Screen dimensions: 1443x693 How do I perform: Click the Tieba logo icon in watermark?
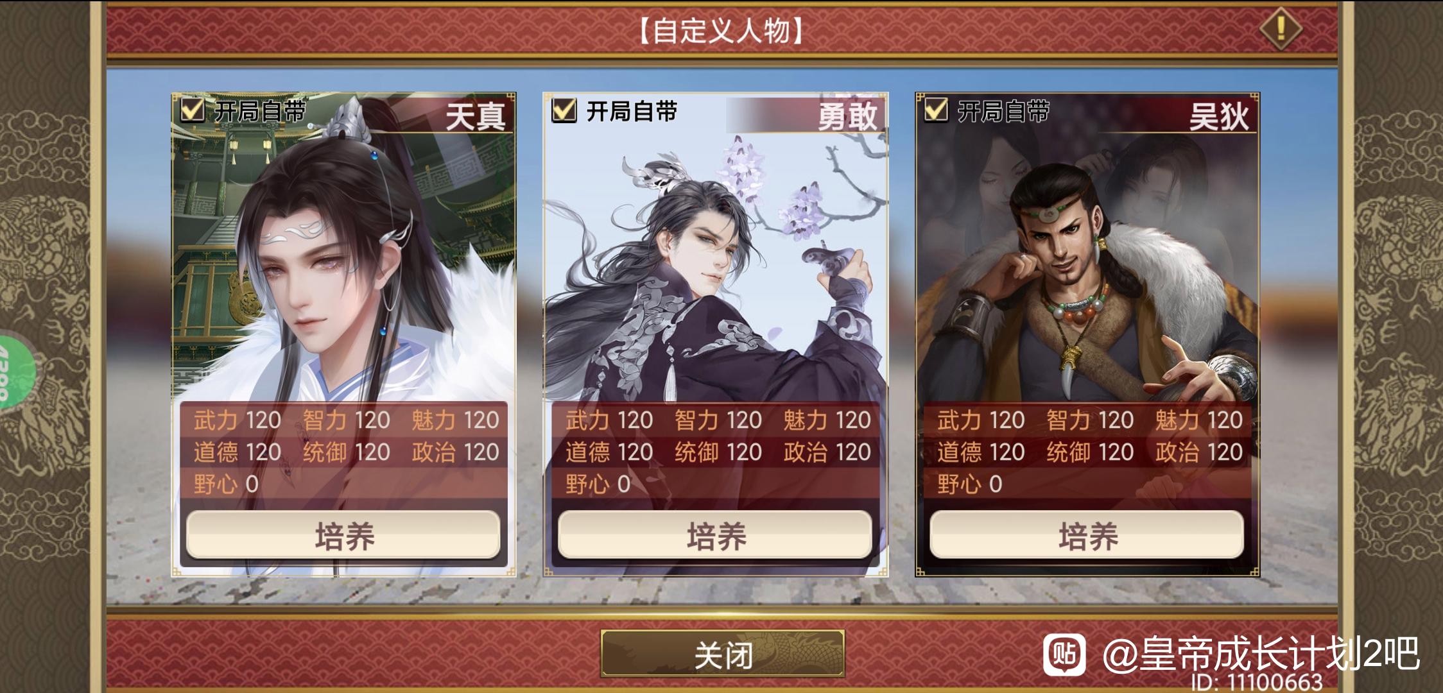tap(1064, 654)
